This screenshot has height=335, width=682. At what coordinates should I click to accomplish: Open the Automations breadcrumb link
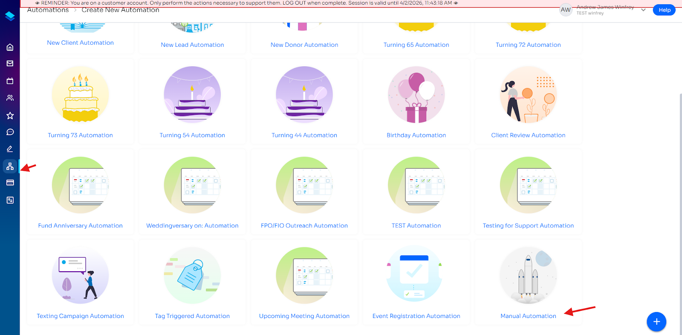pos(48,10)
